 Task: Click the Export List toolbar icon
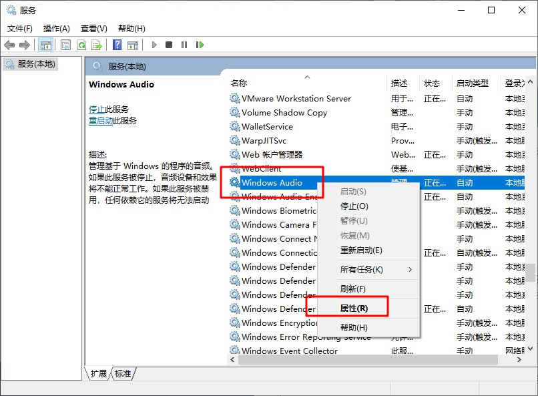click(x=97, y=45)
